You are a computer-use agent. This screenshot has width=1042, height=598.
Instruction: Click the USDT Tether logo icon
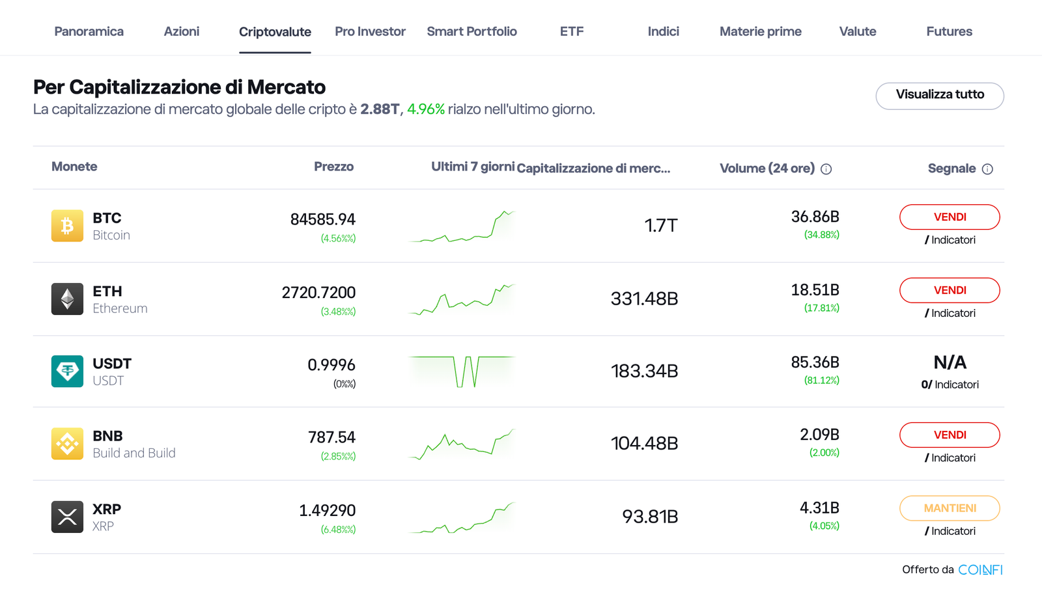pyautogui.click(x=67, y=371)
